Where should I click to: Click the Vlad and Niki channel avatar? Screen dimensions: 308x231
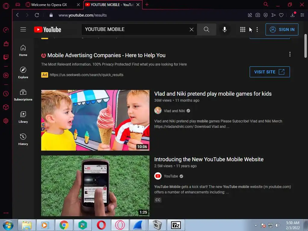pyautogui.click(x=158, y=111)
